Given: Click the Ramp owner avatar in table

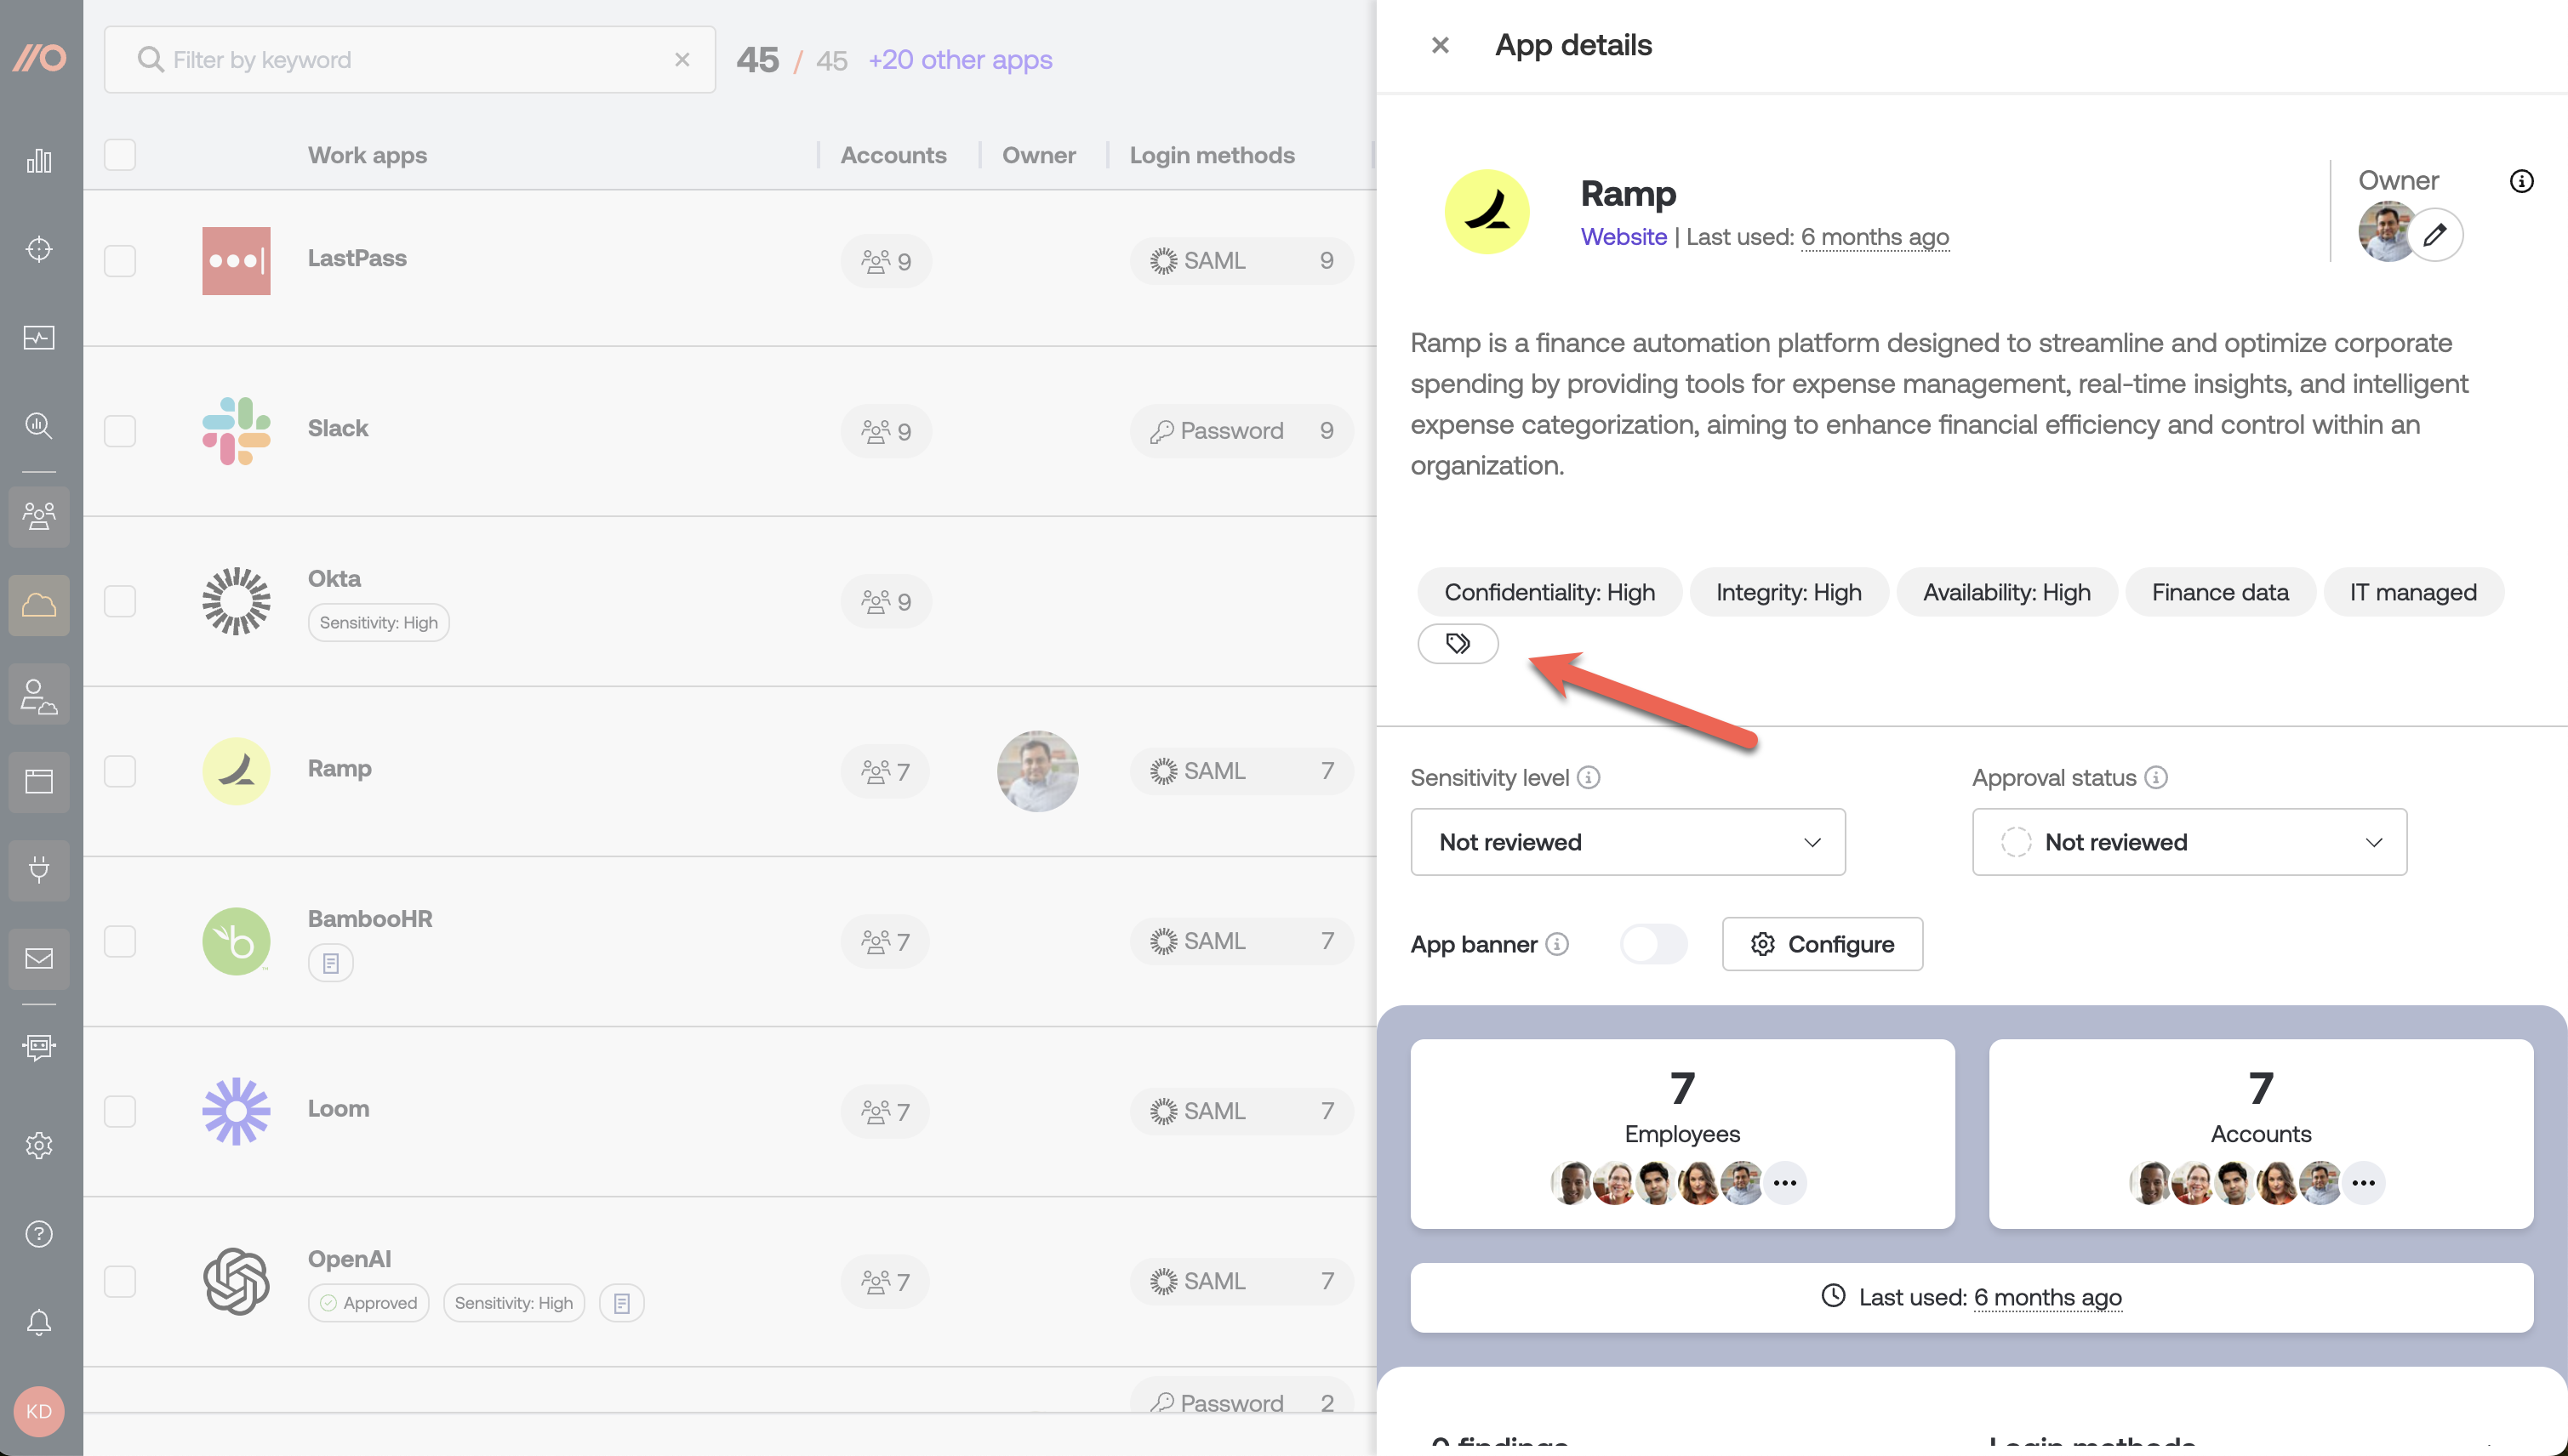Looking at the screenshot, I should [x=1037, y=771].
